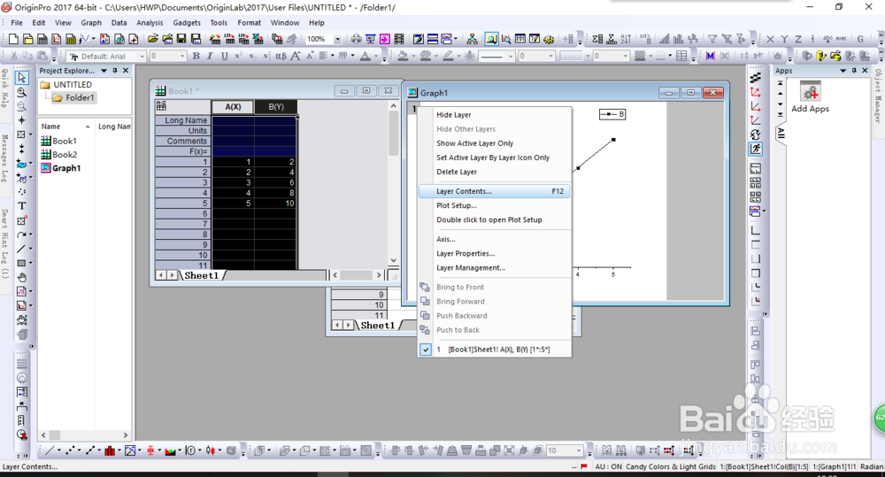Click Radian in status bar
This screenshot has height=477, width=885.
[872, 467]
